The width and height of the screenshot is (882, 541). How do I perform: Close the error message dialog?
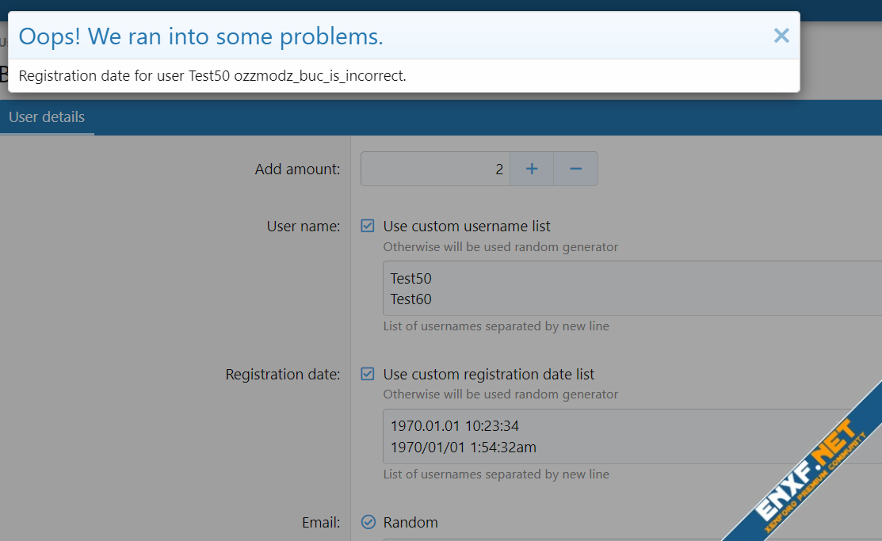781,36
